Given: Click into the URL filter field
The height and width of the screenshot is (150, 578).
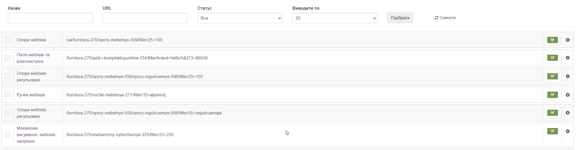Looking at the screenshot, I should [x=145, y=18].
